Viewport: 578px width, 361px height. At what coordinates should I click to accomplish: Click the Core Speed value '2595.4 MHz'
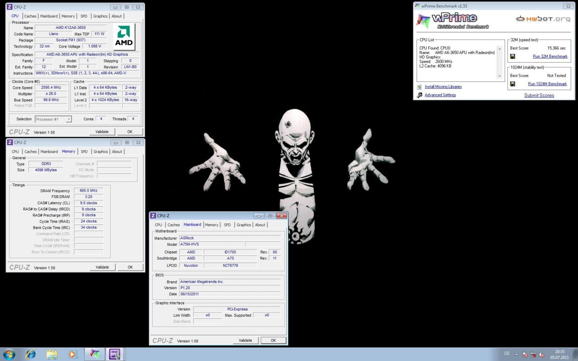coord(51,88)
